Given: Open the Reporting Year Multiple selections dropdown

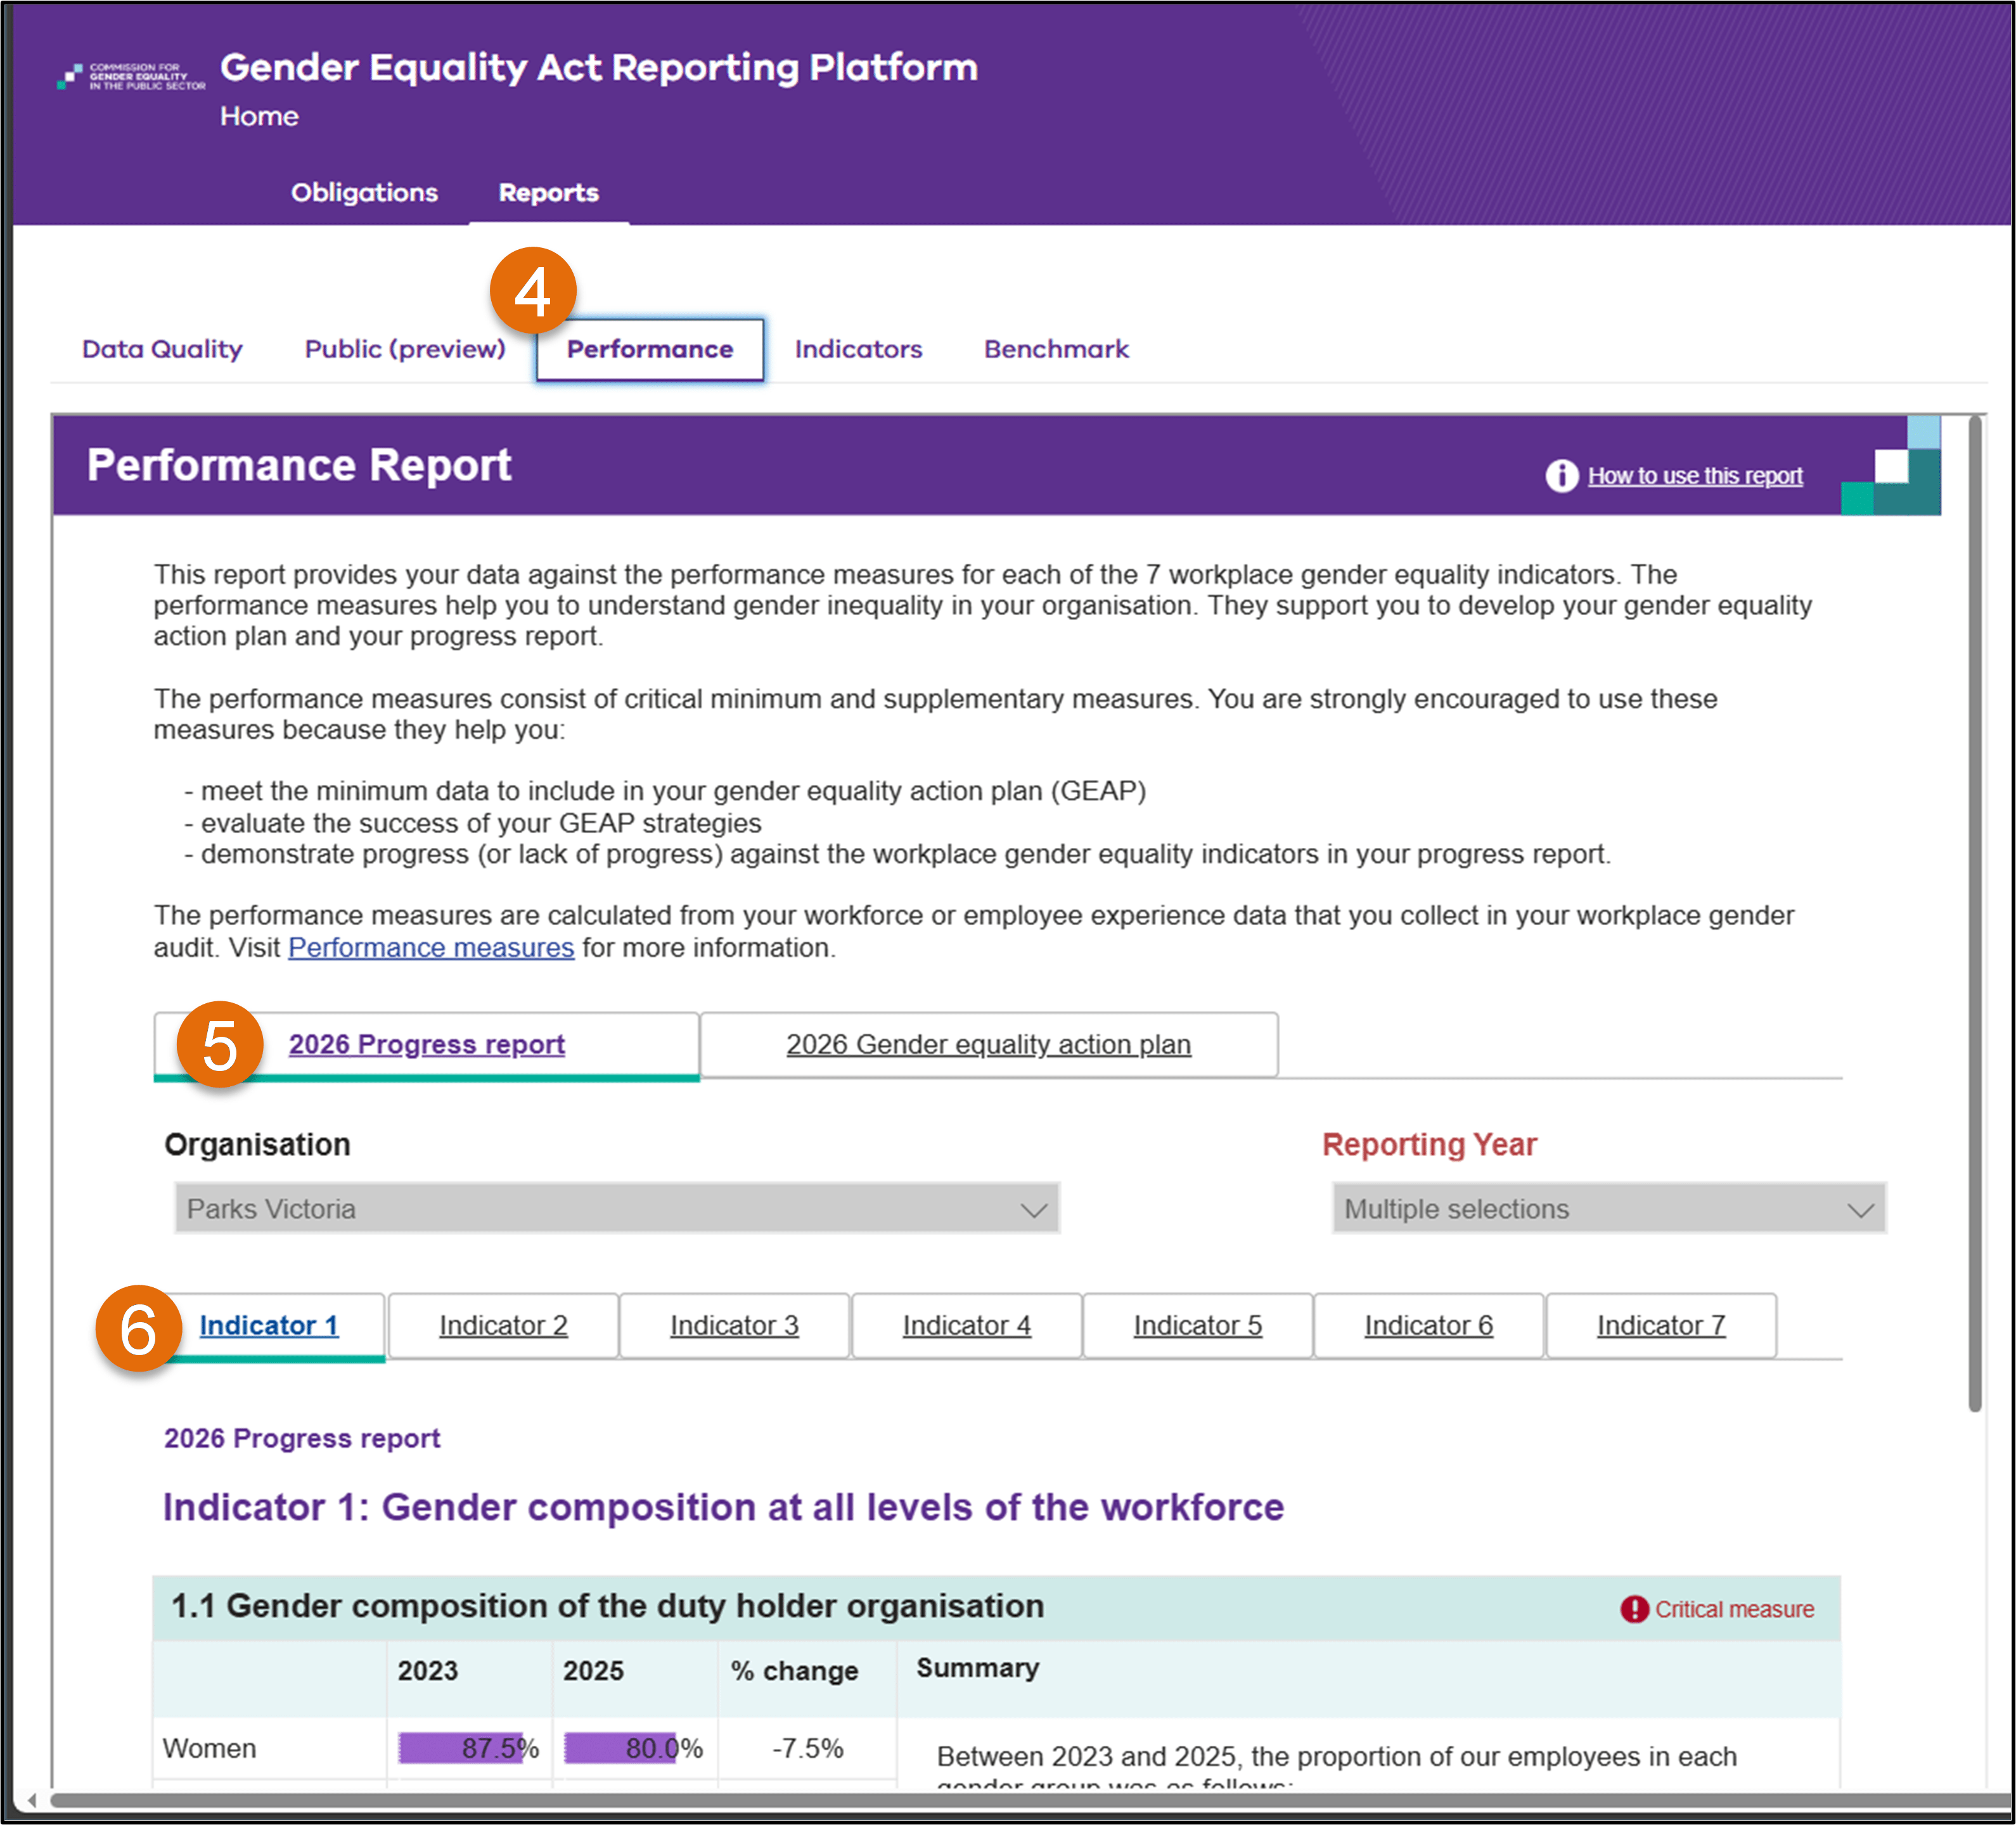Looking at the screenshot, I should [x=1609, y=1209].
